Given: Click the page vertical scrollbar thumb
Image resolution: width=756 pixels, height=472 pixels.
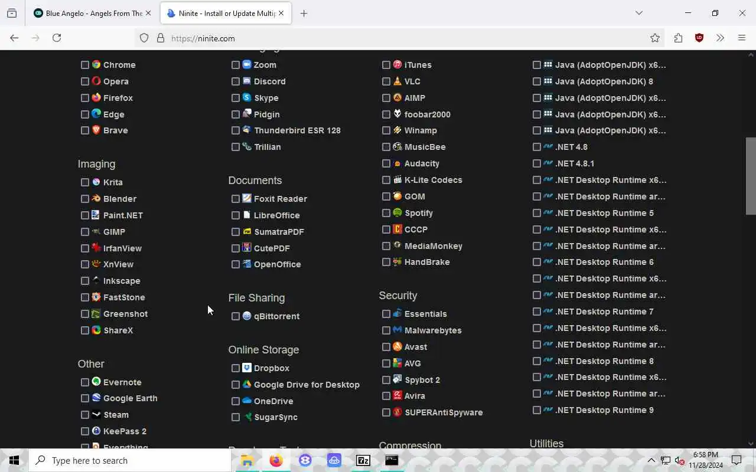Looking at the screenshot, I should click(751, 176).
